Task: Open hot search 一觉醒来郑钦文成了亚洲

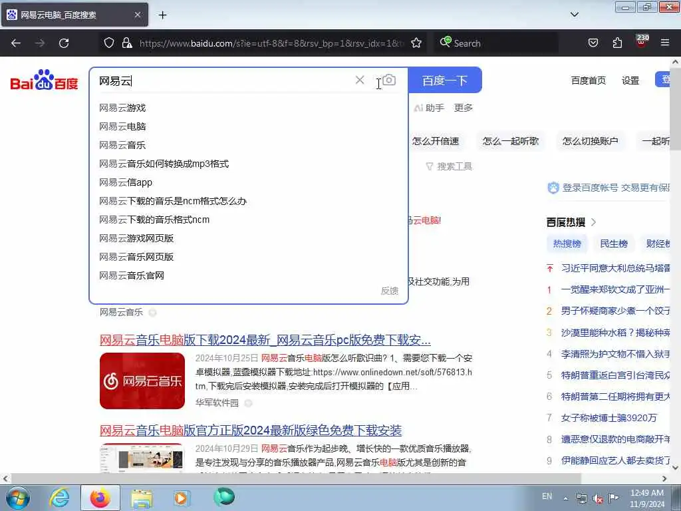Action: tap(615, 289)
